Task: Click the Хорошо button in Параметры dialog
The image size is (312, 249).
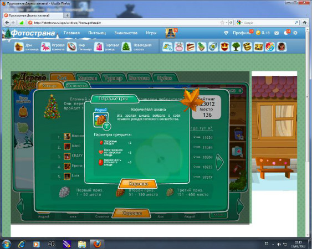Action: pyautogui.click(x=138, y=184)
